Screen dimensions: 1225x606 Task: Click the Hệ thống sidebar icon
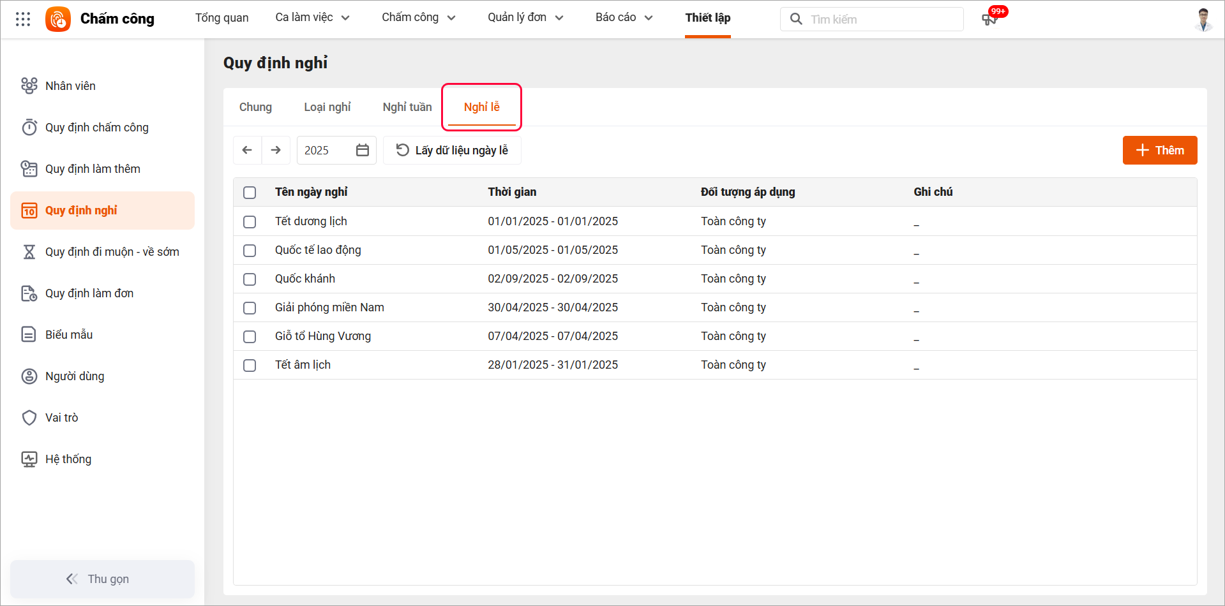29,459
